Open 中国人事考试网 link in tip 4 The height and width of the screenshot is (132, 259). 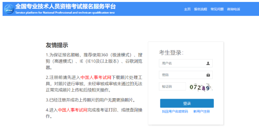point(72,110)
